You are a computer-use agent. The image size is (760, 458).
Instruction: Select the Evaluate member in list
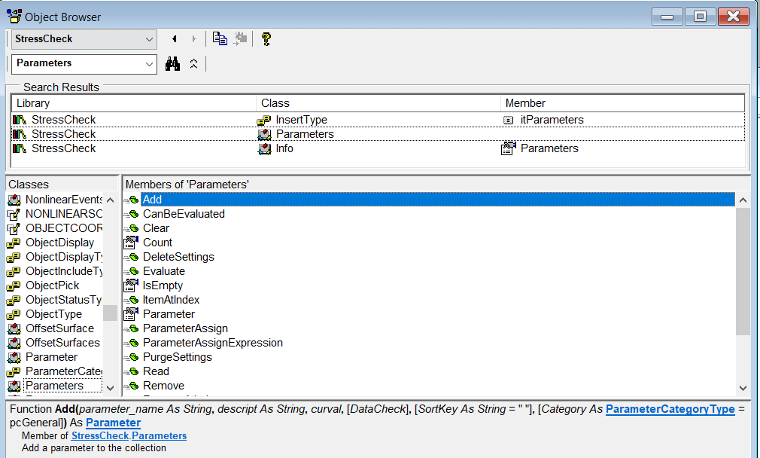(x=163, y=271)
